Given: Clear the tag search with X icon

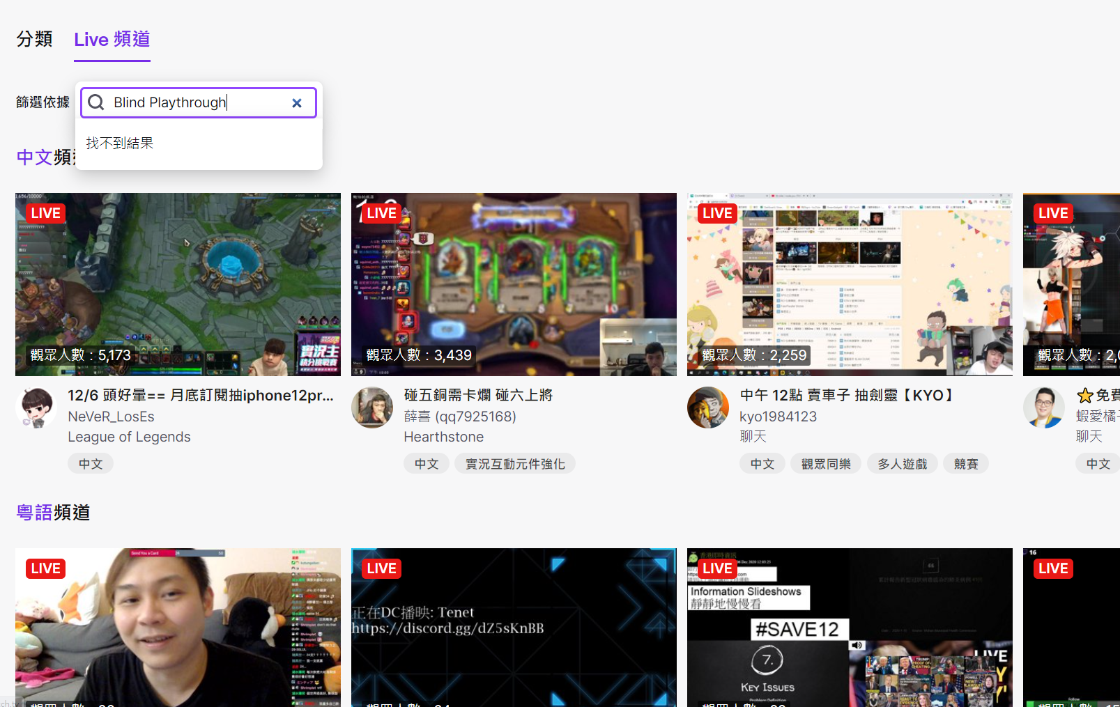Looking at the screenshot, I should pos(297,103).
